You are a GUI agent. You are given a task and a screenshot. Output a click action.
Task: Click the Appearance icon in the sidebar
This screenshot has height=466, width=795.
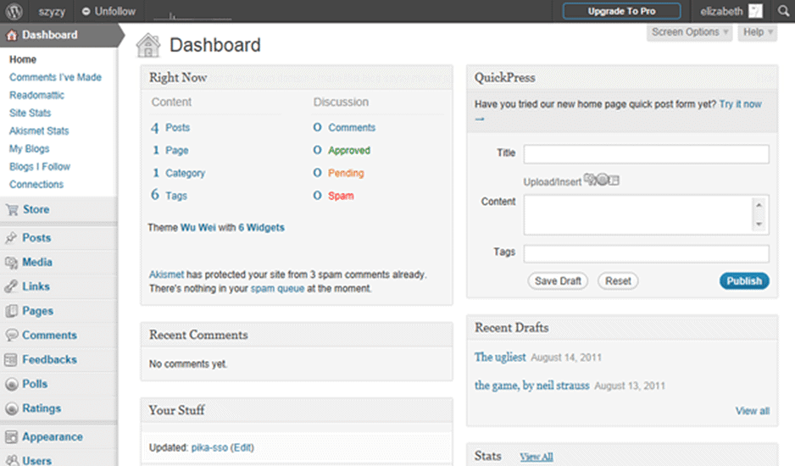click(12, 437)
